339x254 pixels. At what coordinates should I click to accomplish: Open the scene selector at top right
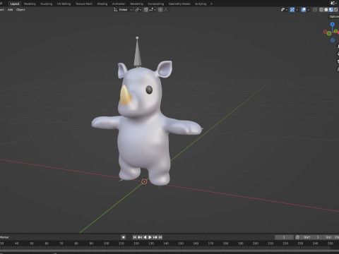[x=334, y=3]
